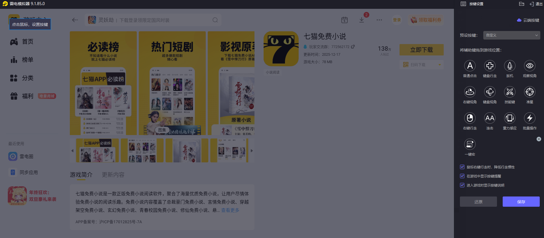Click 立即下载 to download 七猫免费小说

pyautogui.click(x=421, y=50)
